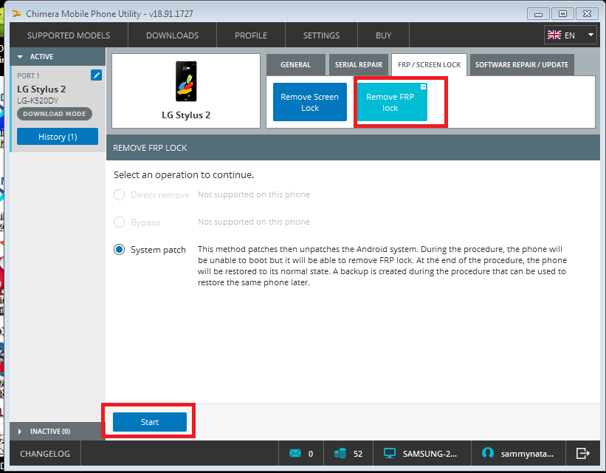Click the PORT 1 label

point(28,76)
